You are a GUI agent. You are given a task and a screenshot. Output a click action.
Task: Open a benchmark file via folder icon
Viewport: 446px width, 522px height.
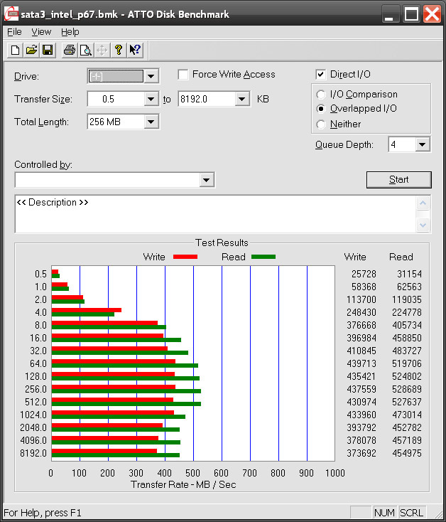31,50
